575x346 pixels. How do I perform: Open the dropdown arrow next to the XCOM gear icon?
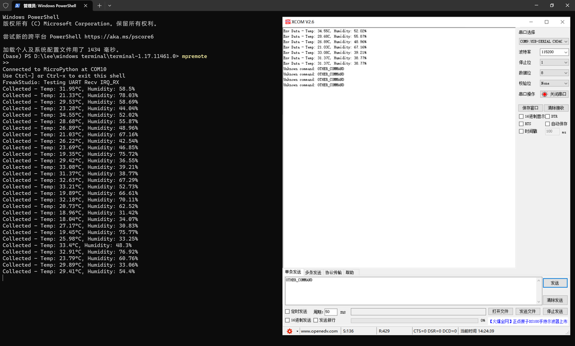[x=297, y=332]
